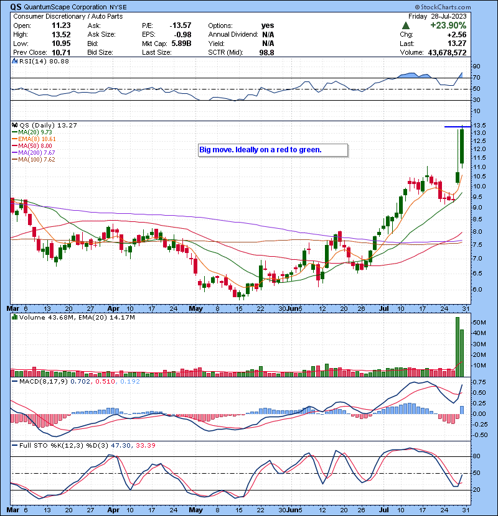The image size is (498, 516).
Task: Click the tallest green volume bar
Action: point(458,347)
